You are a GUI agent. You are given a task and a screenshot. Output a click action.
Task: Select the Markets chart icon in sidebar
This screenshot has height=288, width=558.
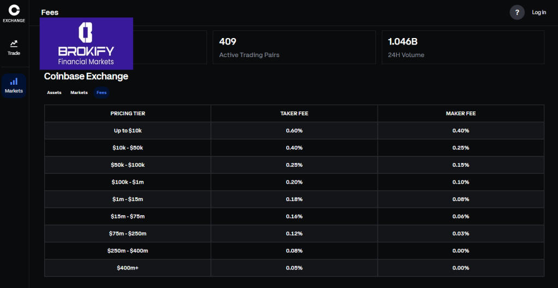tap(14, 82)
